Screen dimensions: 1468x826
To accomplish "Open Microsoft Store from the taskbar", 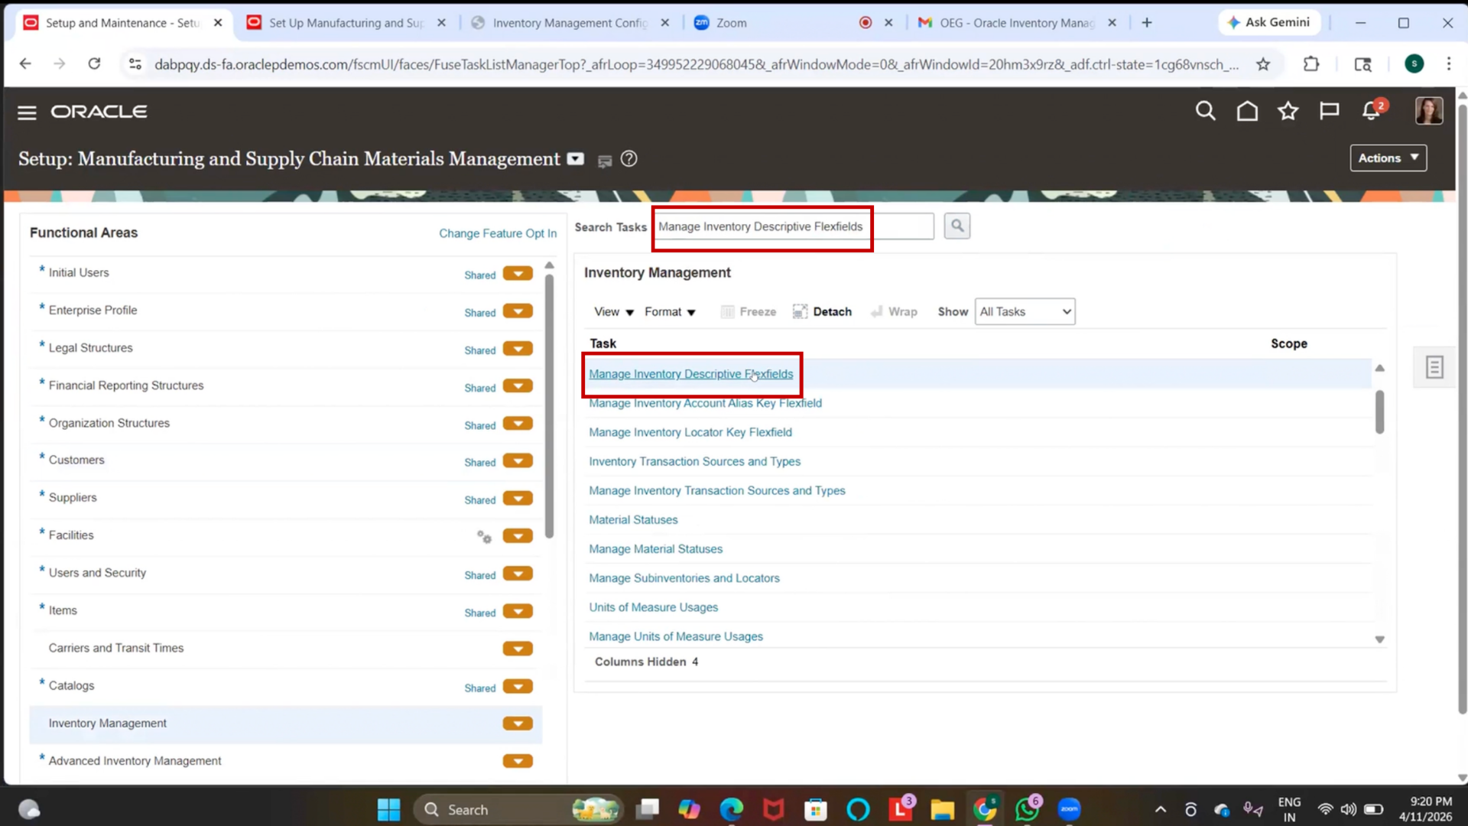I will click(x=816, y=809).
